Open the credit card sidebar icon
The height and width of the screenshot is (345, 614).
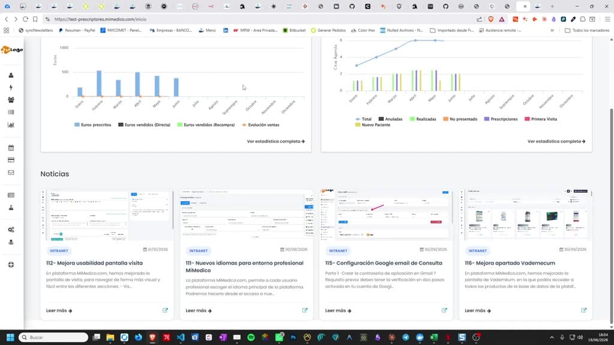11,160
